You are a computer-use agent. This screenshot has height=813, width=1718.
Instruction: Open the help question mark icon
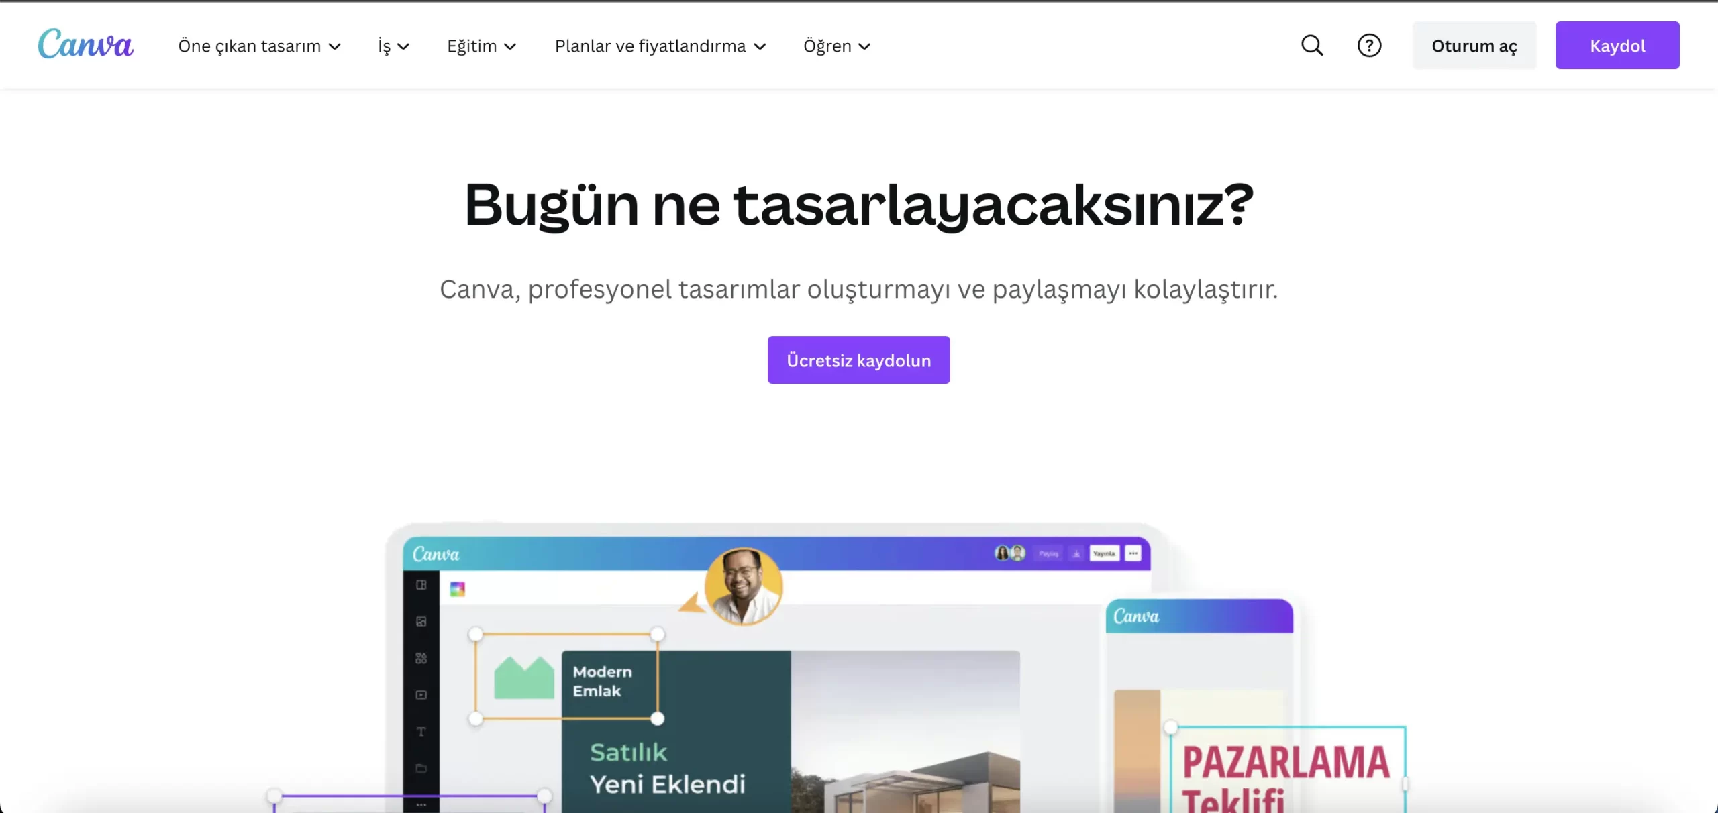pyautogui.click(x=1369, y=46)
